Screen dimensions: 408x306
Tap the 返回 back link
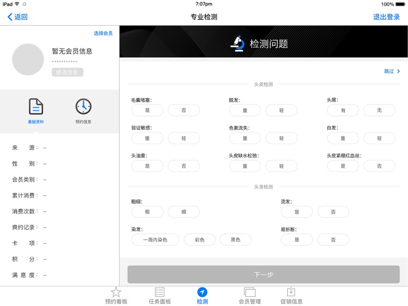point(21,17)
